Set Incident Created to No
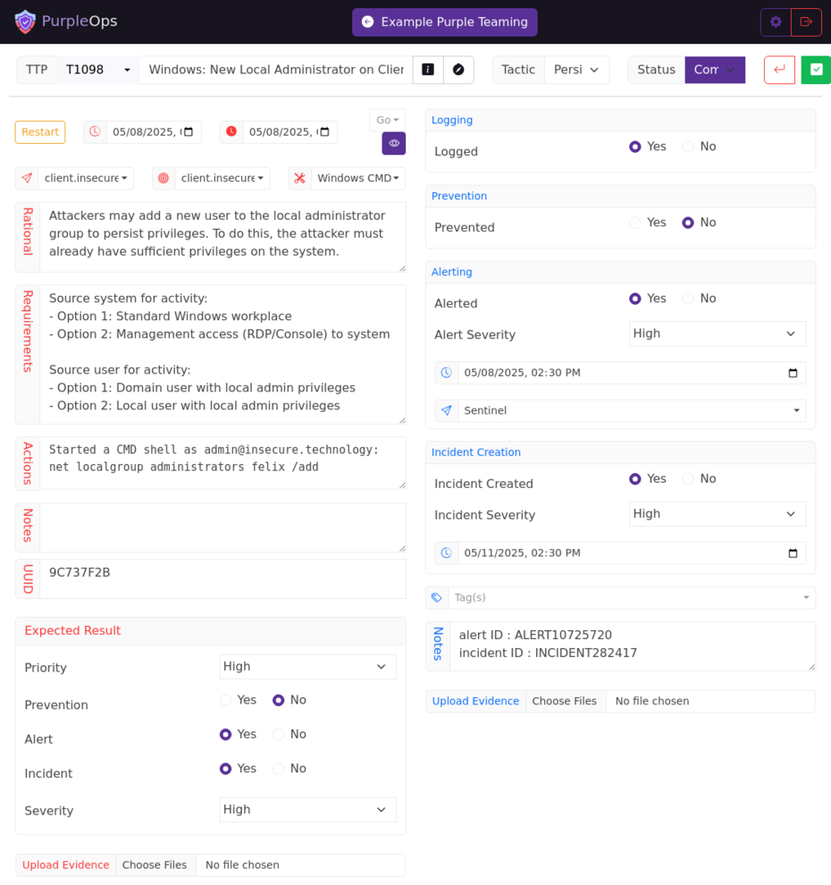The image size is (831, 885). [x=688, y=479]
